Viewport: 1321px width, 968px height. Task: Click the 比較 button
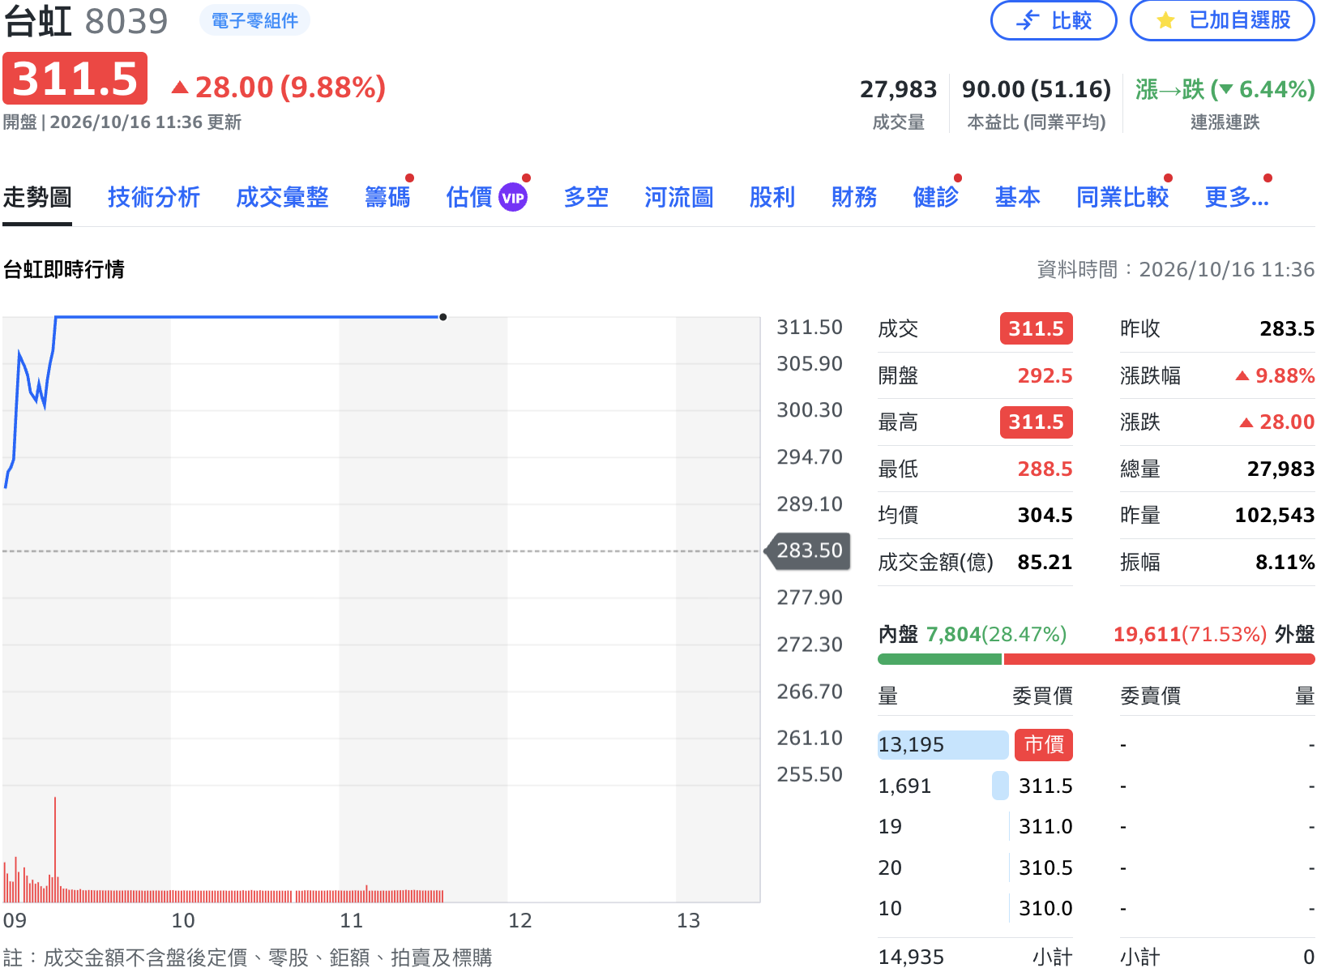pos(1054,20)
